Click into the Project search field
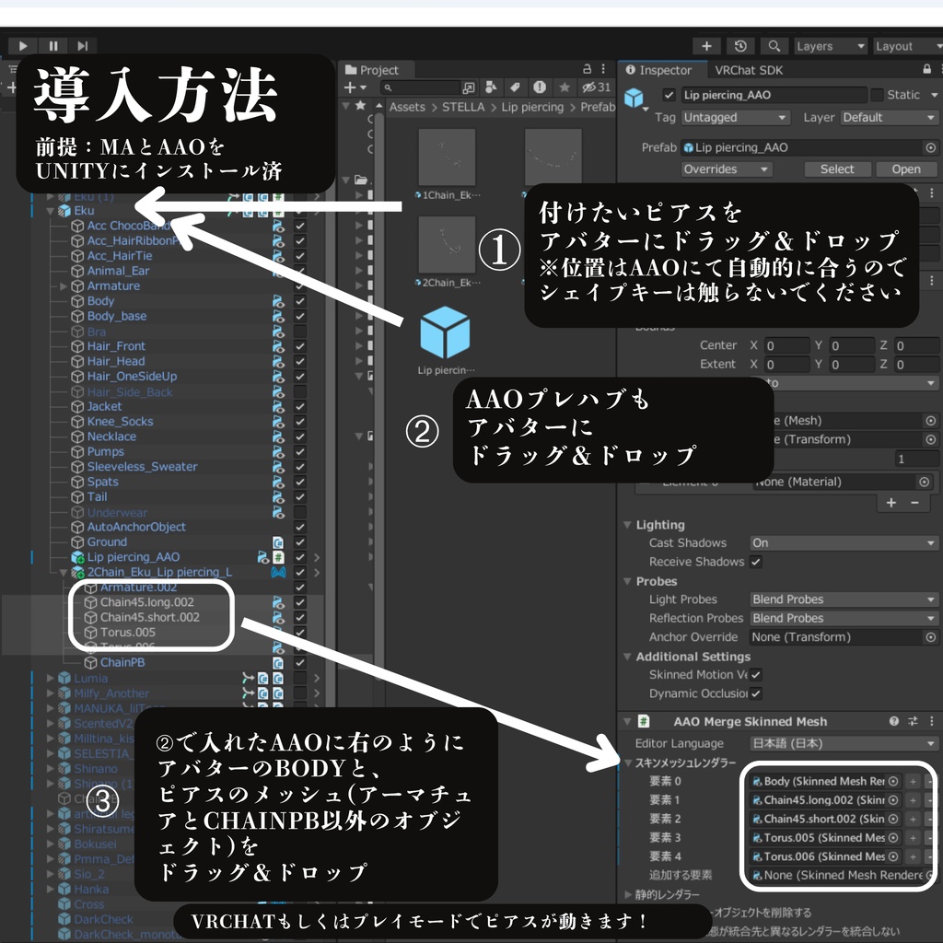The image size is (943, 943). point(421,87)
